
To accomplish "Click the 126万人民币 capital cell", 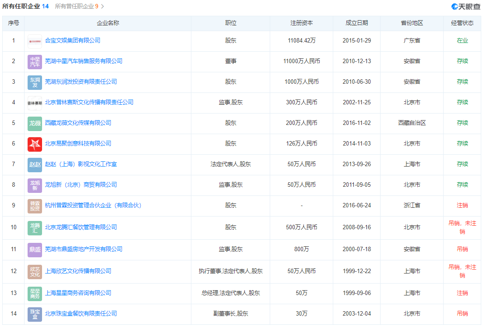I will coord(302,143).
